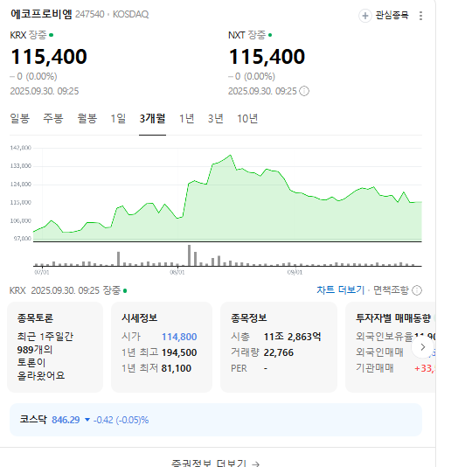458x467 pixels.
Task: Click the 기관매매 row in investor card
Action: (x=395, y=368)
